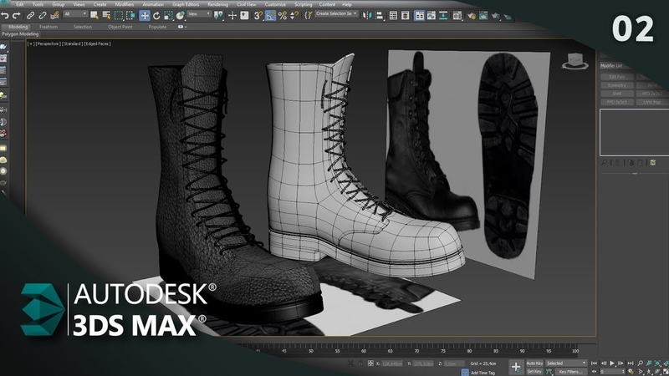Click the Edged Faces viewport shading label
Viewport: 669px width, 376px height.
pos(97,43)
